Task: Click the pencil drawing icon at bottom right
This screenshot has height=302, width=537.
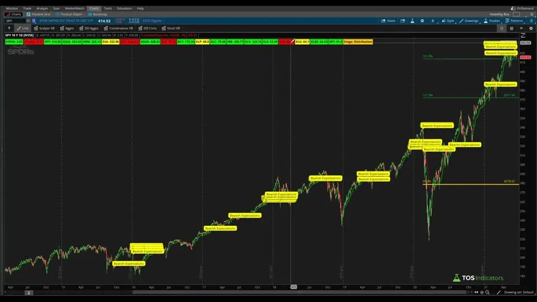Action: tap(498, 292)
